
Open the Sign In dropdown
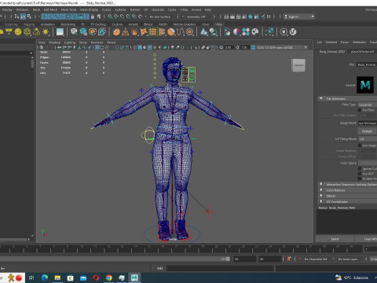pyautogui.click(x=299, y=17)
